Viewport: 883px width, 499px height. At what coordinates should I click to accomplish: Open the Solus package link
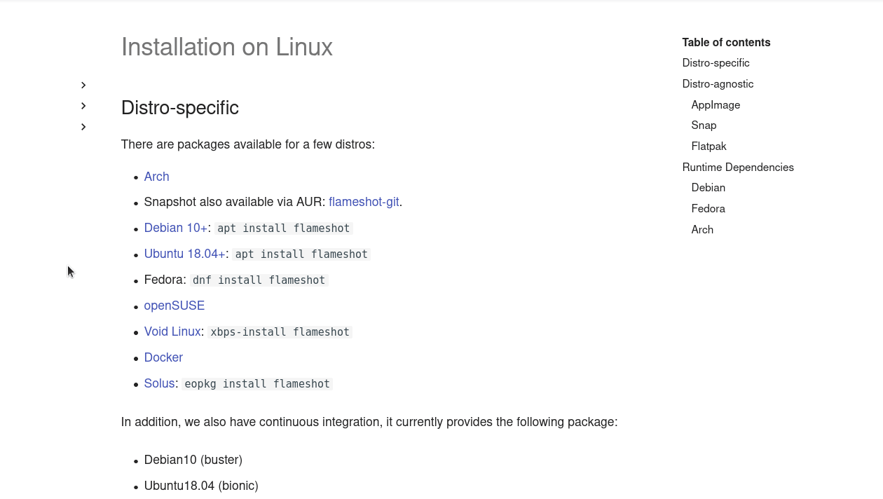coord(159,383)
